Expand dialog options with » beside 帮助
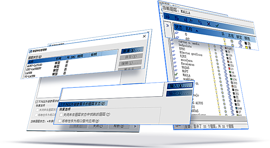Viewport: 270px width, 148px height. tap(135, 126)
